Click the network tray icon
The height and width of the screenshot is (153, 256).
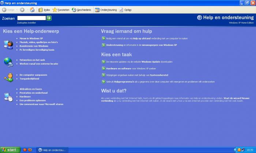click(x=243, y=150)
